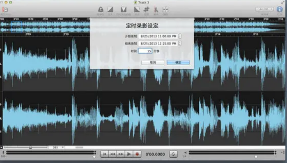The width and height of the screenshot is (287, 163).
Task: Choose the custom V-shaped fade tool
Action: tap(124, 9)
